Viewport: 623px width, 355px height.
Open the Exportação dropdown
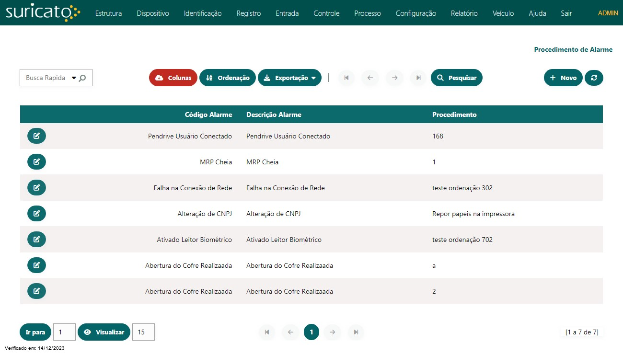pos(289,78)
